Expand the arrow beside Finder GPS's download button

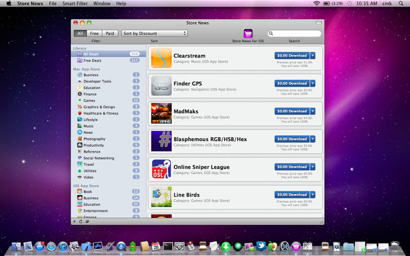pyautogui.click(x=313, y=83)
